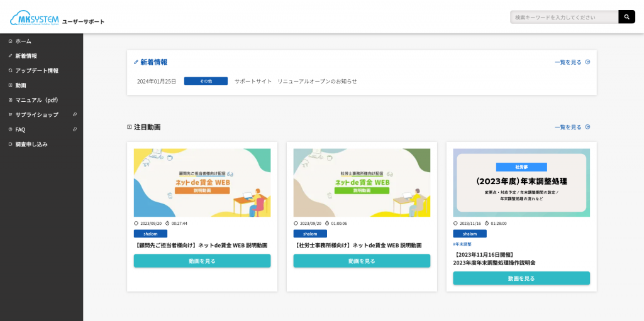Click 一覧を見る link in 新着情報 panel
Image resolution: width=644 pixels, height=321 pixels.
click(x=568, y=62)
